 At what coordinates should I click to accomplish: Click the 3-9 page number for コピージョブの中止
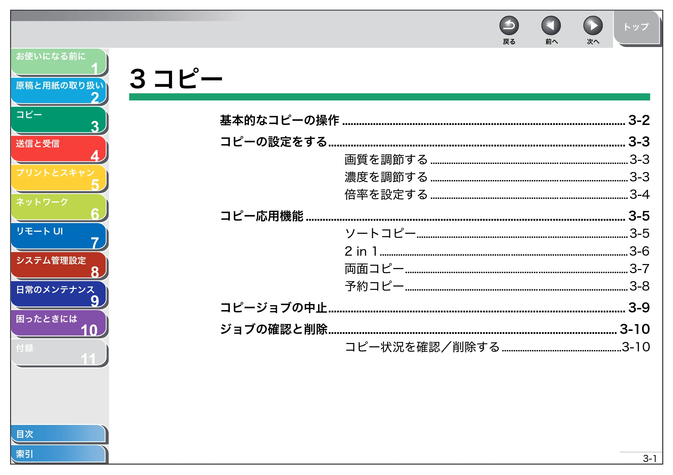pos(639,308)
